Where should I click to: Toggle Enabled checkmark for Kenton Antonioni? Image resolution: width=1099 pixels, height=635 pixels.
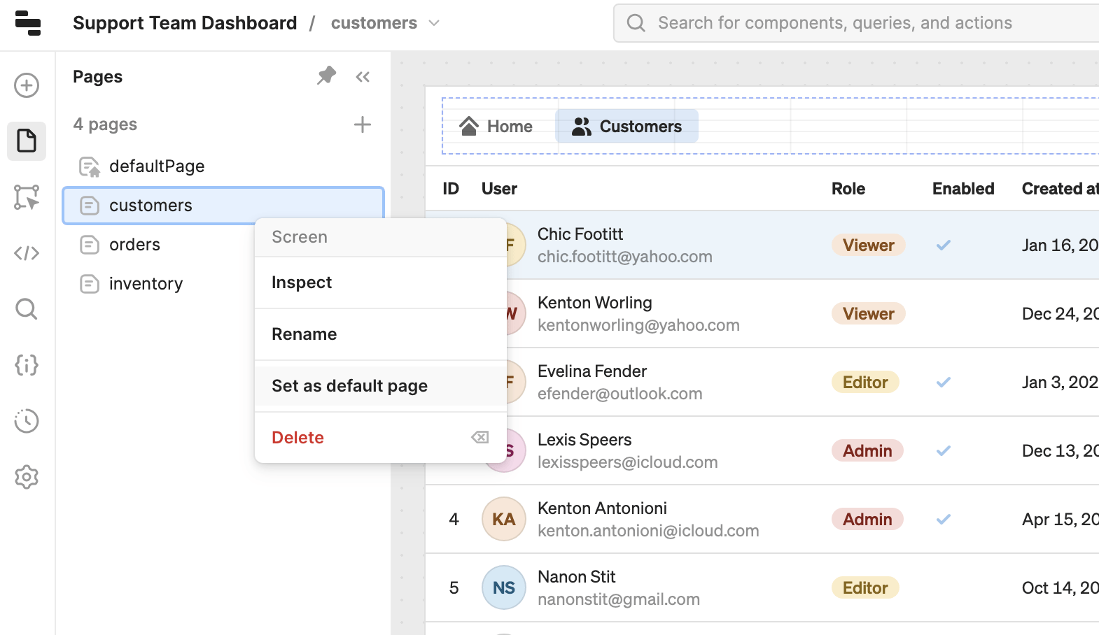point(944,520)
